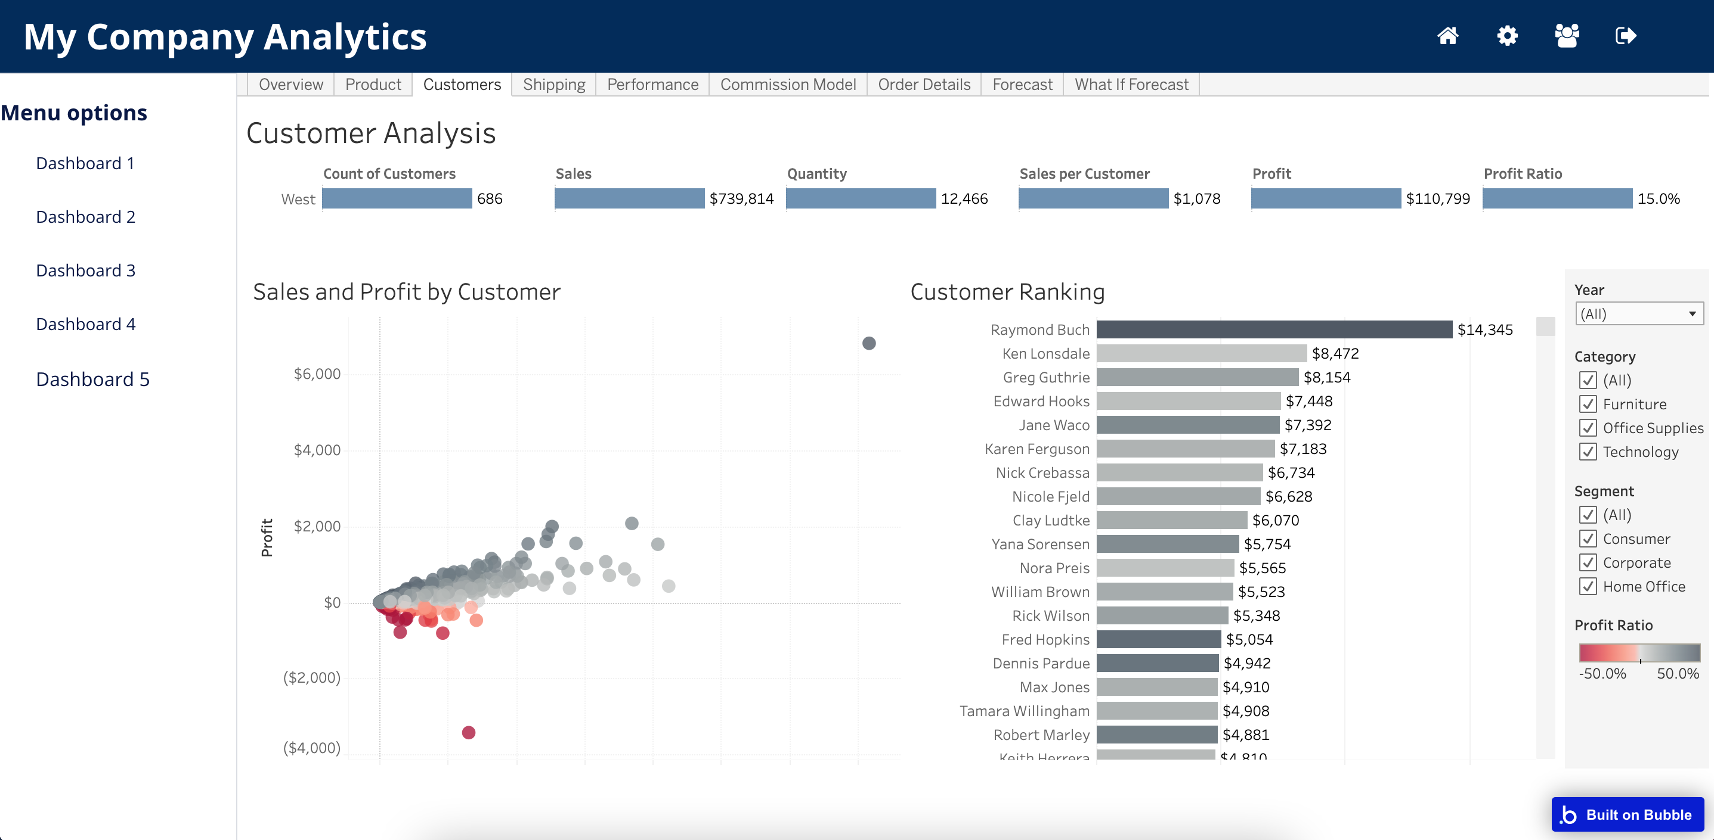Click the home icon in header
The image size is (1714, 840).
[x=1447, y=36]
